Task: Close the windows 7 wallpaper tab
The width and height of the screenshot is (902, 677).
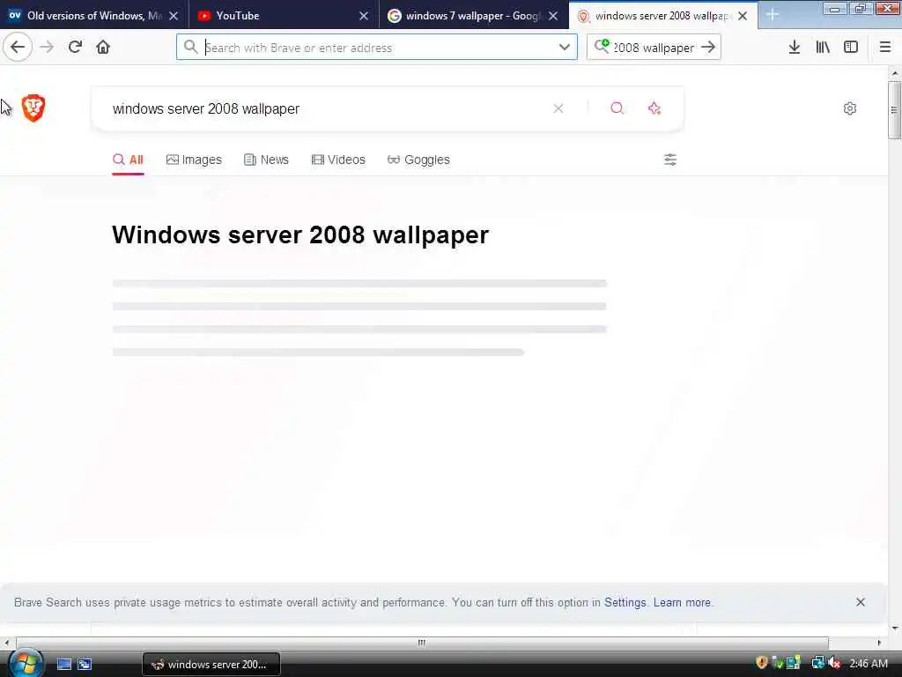Action: click(553, 16)
